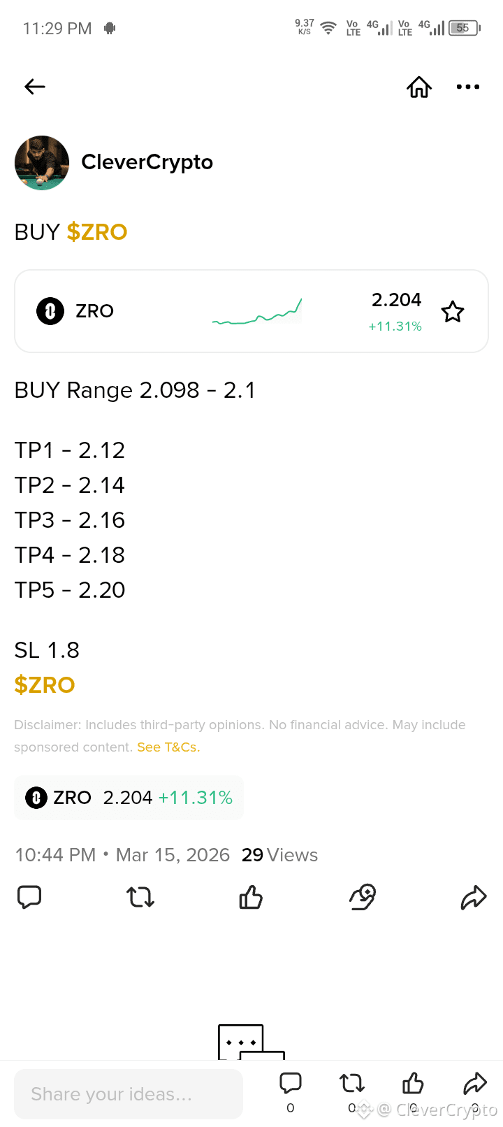Open the $ZRO tag below SL 1.8
This screenshot has width=503, height=1127.
(45, 685)
